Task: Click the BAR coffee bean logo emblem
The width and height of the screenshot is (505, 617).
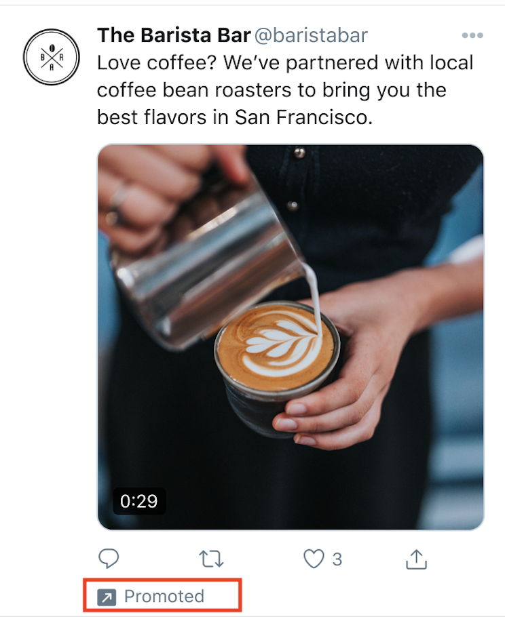Action: pos(51,57)
